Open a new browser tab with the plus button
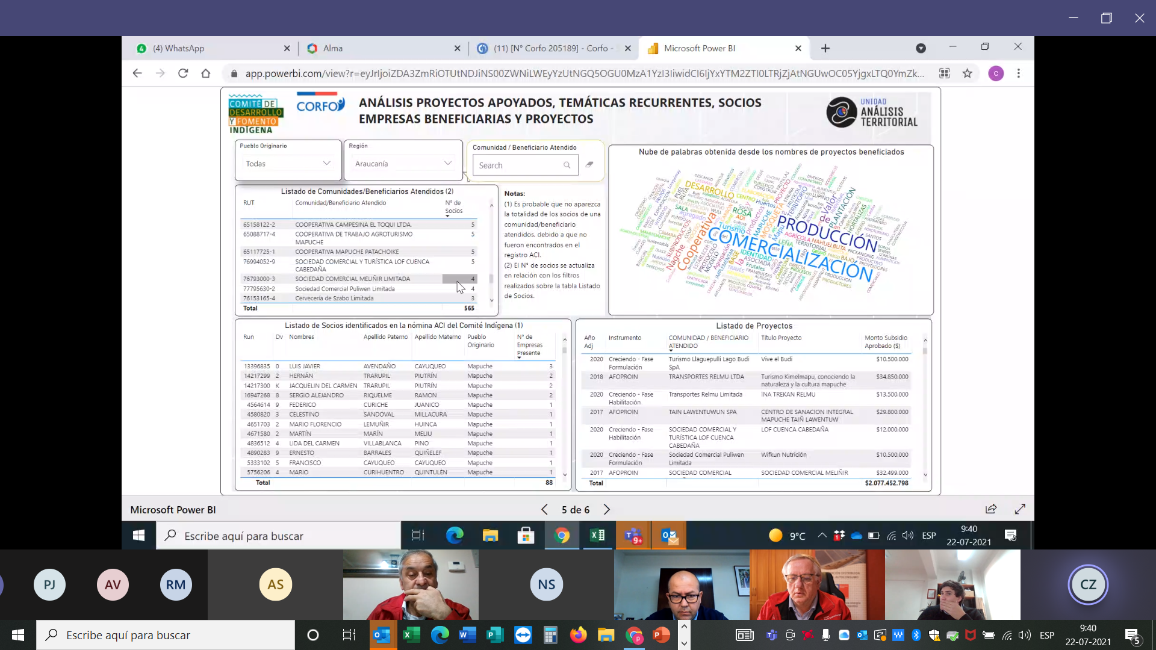 click(x=825, y=48)
